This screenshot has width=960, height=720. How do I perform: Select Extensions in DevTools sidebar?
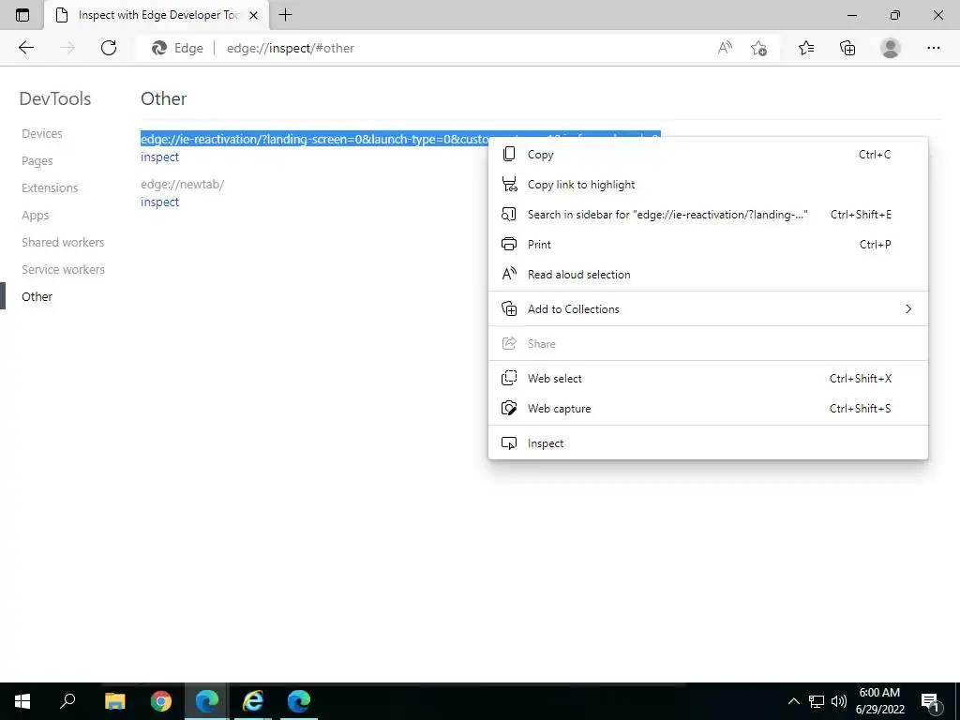50,187
